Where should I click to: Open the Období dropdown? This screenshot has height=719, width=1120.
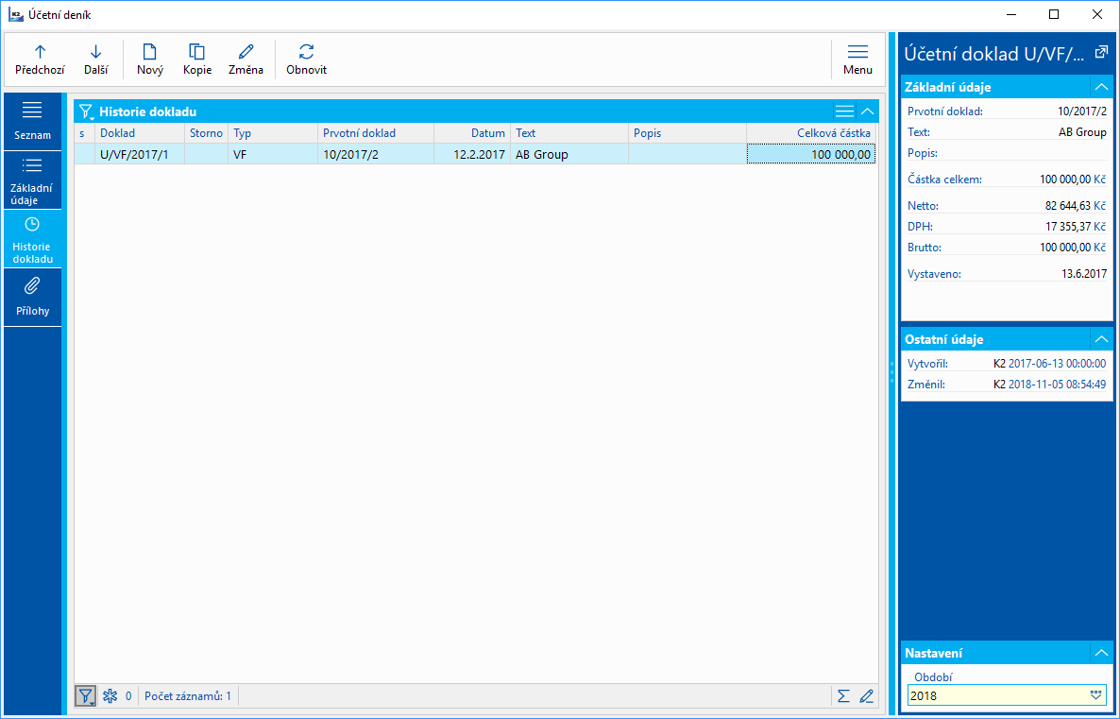(1095, 695)
